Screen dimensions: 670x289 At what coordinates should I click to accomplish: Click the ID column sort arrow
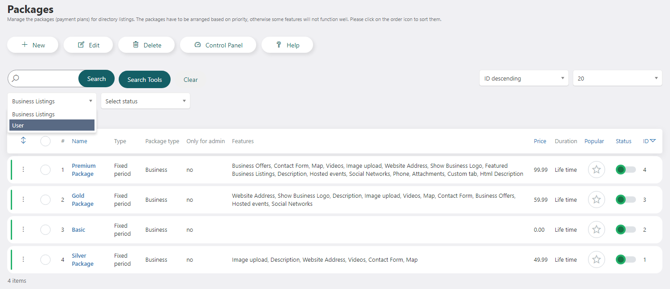(653, 141)
